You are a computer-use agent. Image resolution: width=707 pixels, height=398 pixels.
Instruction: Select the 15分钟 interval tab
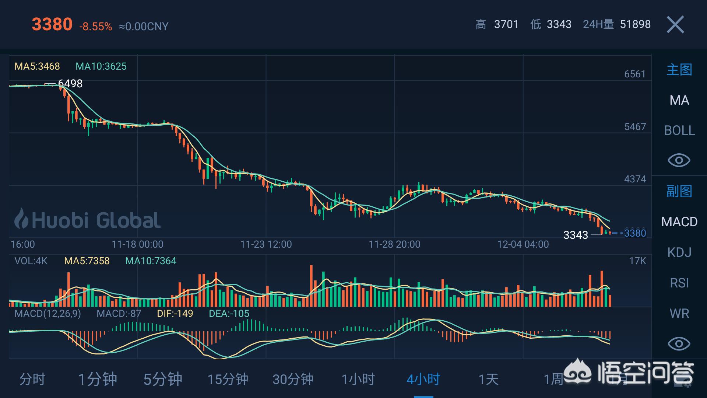pos(228,379)
